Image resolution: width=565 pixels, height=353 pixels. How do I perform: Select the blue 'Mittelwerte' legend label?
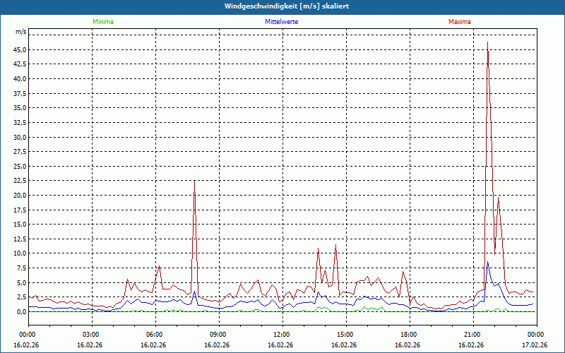[x=281, y=22]
